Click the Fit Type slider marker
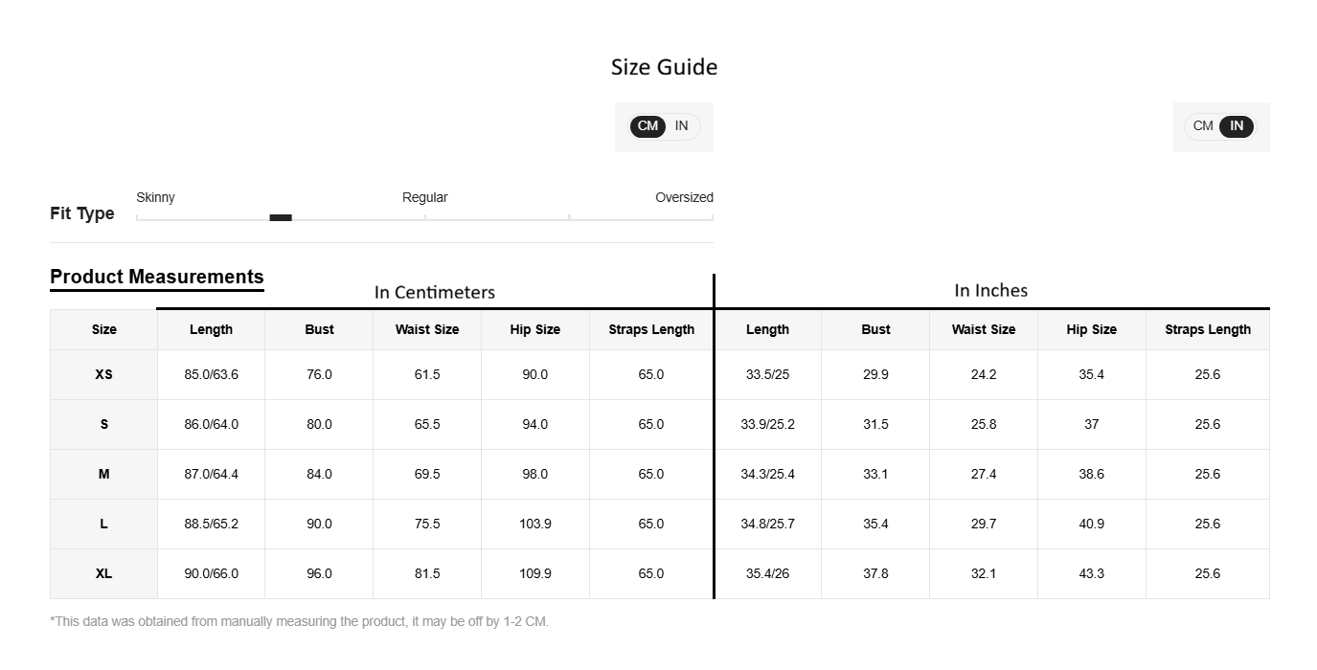 pyautogui.click(x=281, y=217)
